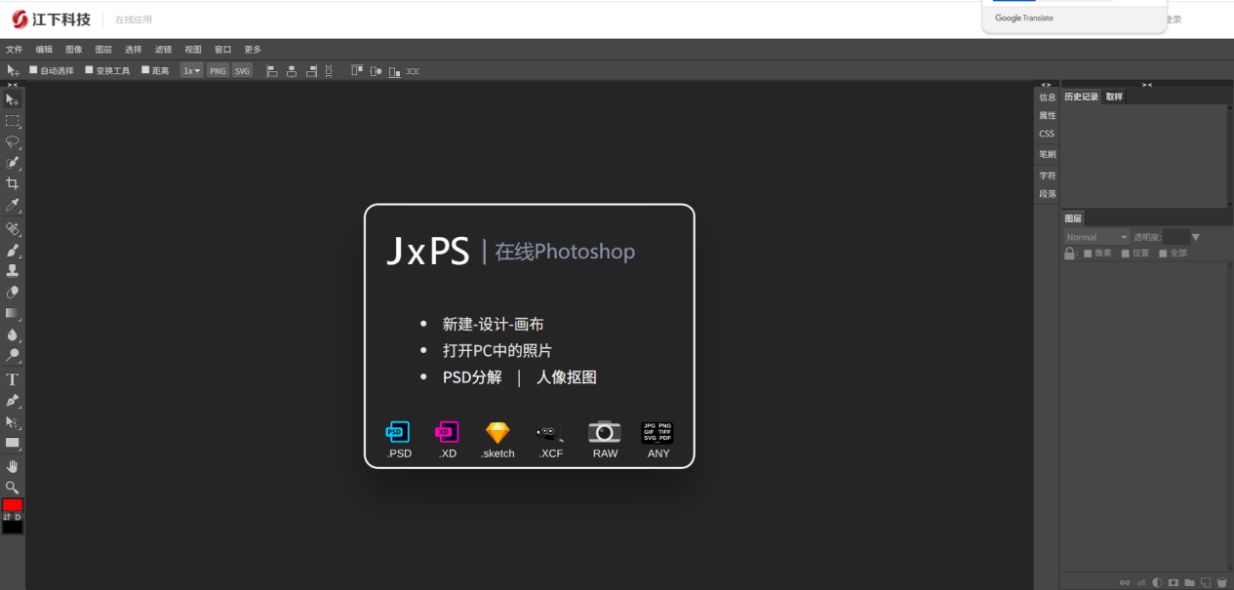Open the 图像 menu

tap(74, 50)
